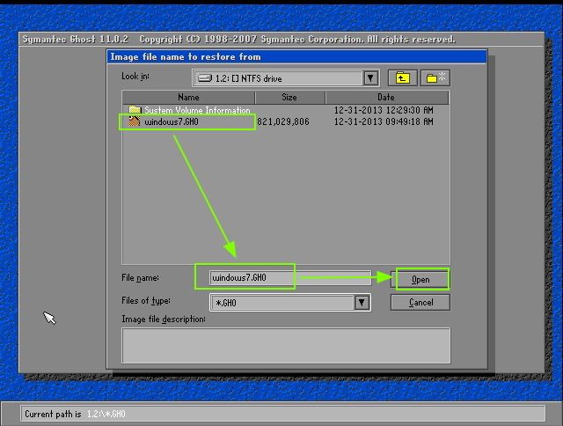The image size is (563, 426).
Task: Sort the list by Size column header
Action: (289, 97)
